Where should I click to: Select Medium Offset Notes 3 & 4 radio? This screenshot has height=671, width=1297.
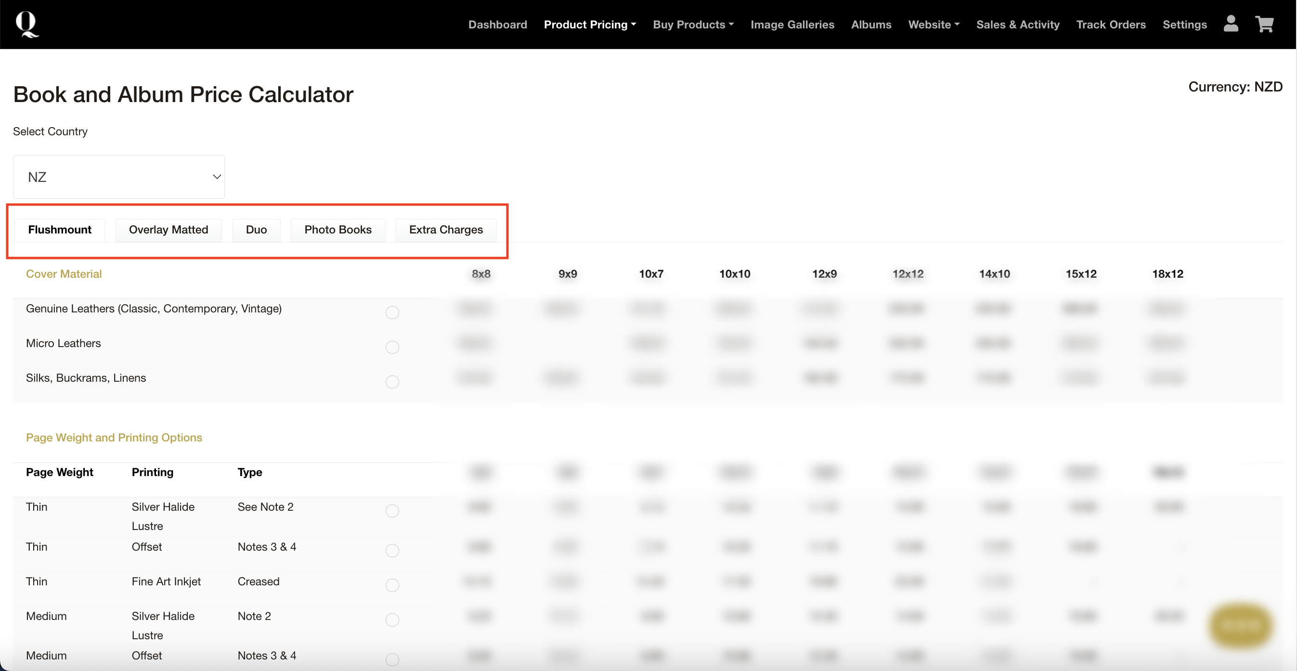point(392,659)
